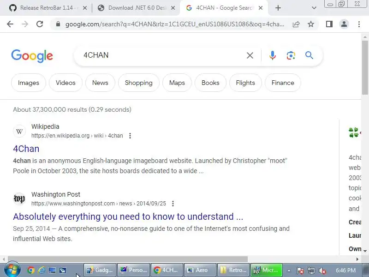The width and height of the screenshot is (369, 277).
Task: Switch to the Perso... taskbar window
Action: coord(133,270)
